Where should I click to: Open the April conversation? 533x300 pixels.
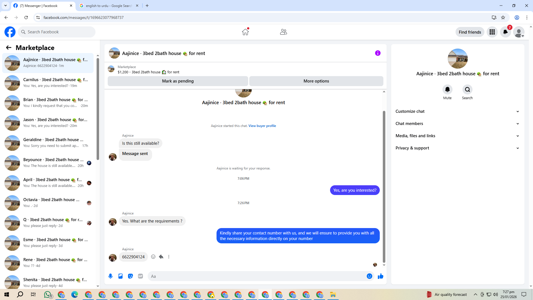(48, 183)
